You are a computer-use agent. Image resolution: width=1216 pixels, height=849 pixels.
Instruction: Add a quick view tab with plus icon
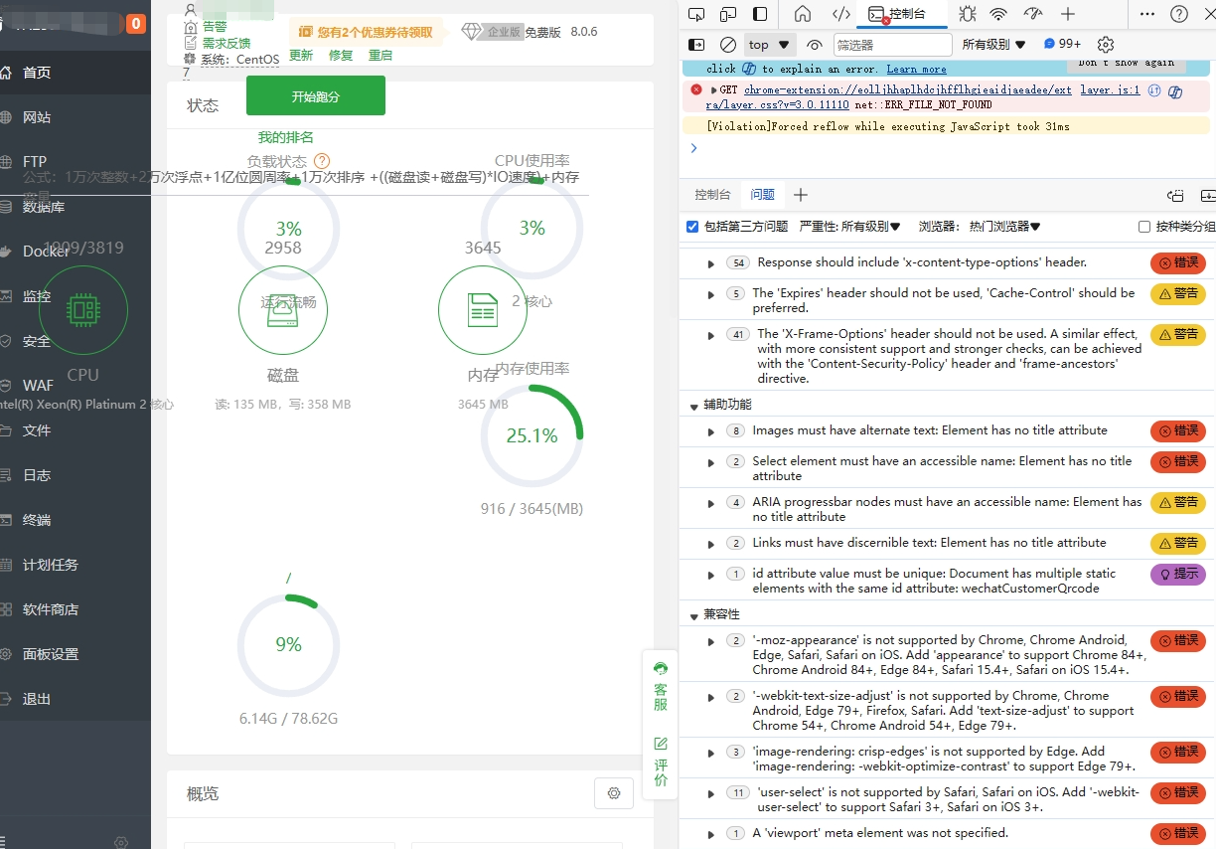(801, 195)
